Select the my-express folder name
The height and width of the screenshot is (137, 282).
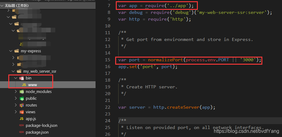click(x=31, y=51)
